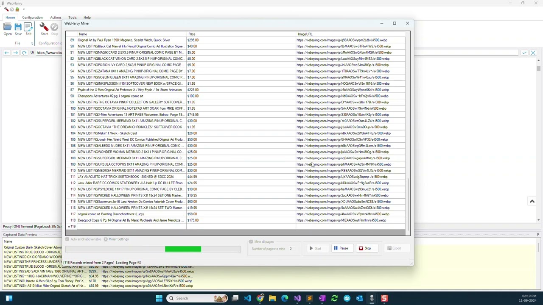Click Name header in Captured Data Preview

pos(8,241)
